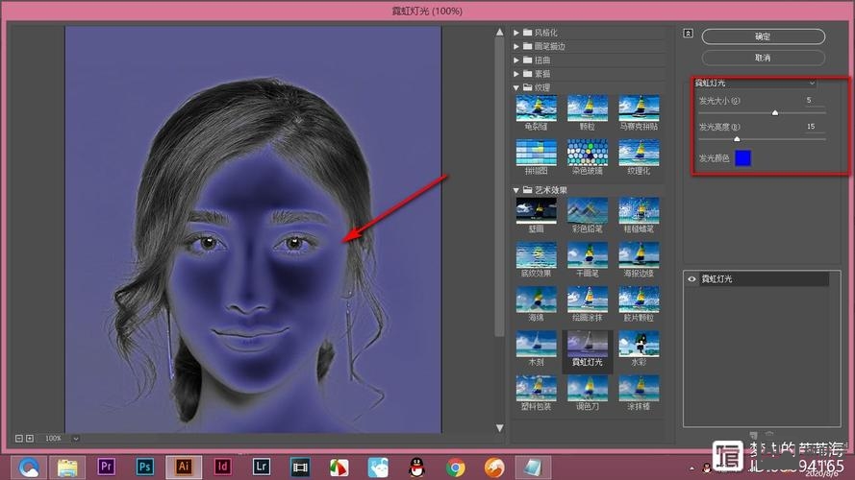Click the 确定 button to apply
The width and height of the screenshot is (855, 480).
pyautogui.click(x=763, y=36)
